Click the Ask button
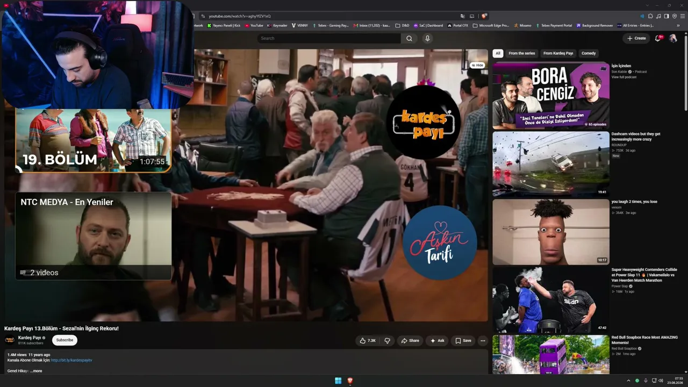688x387 pixels. 437,341
